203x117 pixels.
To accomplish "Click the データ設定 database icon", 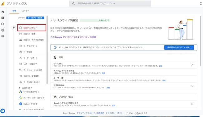I will (21, 52).
